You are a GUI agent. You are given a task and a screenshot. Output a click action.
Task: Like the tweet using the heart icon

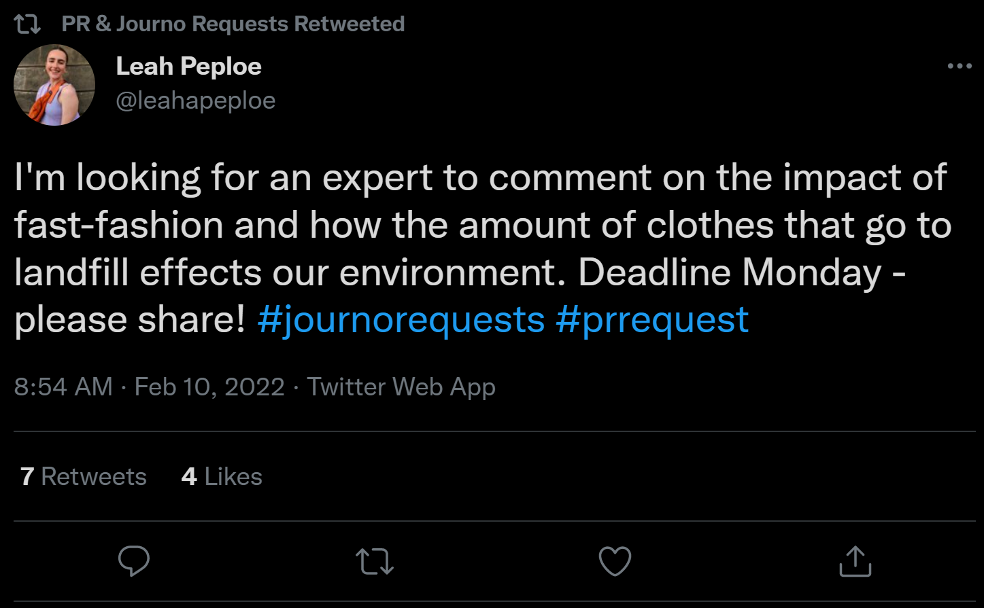[615, 560]
